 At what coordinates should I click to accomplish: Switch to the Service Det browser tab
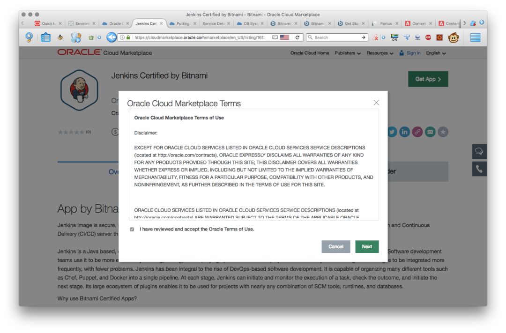point(216,23)
